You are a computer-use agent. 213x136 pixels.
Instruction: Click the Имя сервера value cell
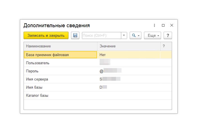pyautogui.click(x=129, y=79)
